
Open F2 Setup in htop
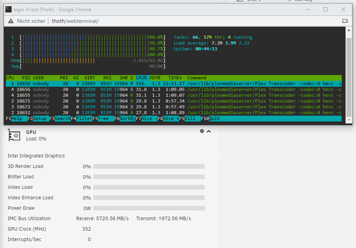coord(38,118)
